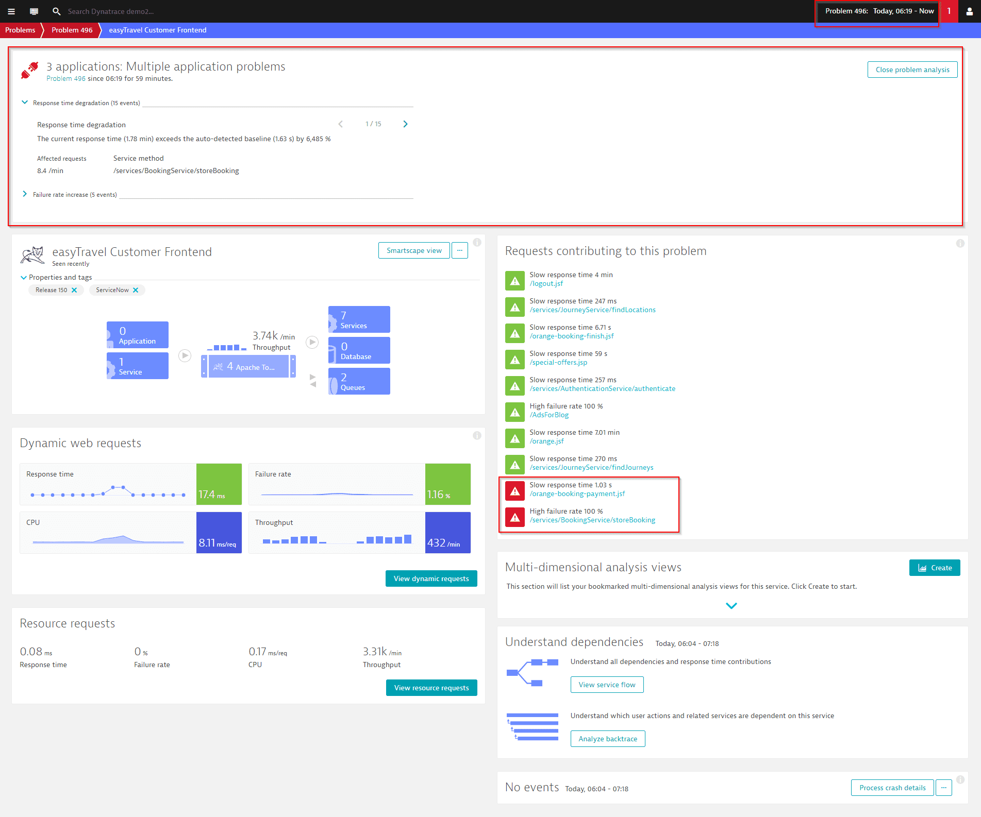981x817 pixels.
Task: Open /orange.jsf request link
Action: [547, 441]
